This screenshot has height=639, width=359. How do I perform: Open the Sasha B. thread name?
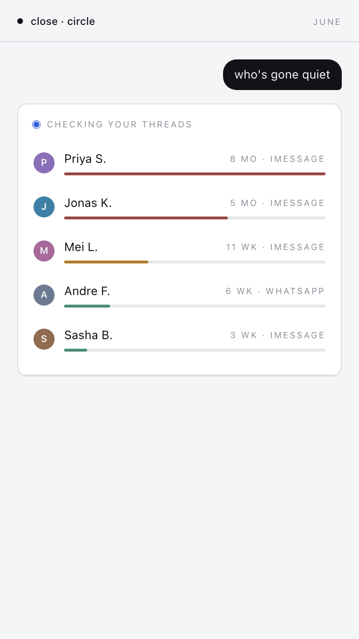(89, 335)
